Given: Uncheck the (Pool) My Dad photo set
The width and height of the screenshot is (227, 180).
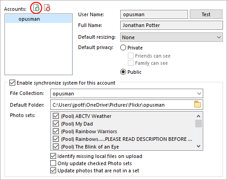Looking at the screenshot, I should (x=56, y=124).
